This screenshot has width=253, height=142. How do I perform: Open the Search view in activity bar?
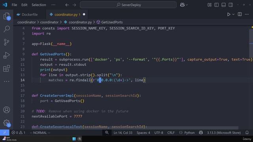tap(6, 29)
